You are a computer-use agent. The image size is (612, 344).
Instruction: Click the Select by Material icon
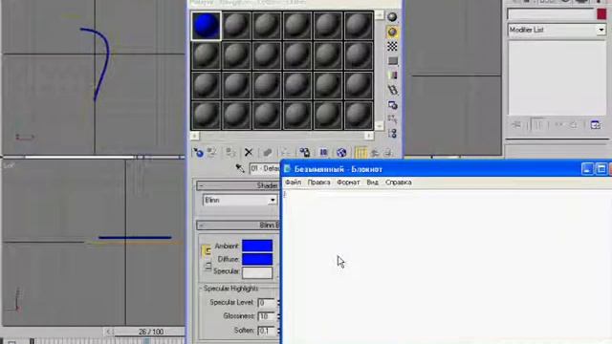392,118
